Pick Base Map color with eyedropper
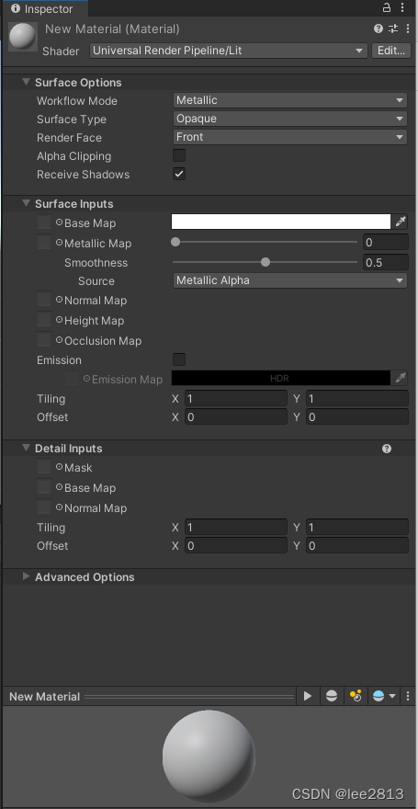The width and height of the screenshot is (418, 809). [401, 222]
